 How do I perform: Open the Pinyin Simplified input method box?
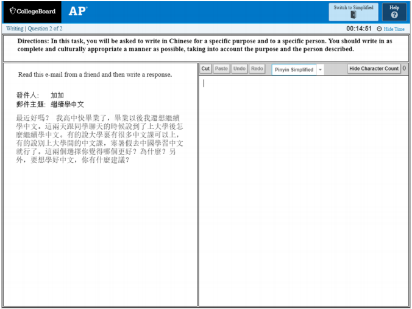[x=294, y=69]
